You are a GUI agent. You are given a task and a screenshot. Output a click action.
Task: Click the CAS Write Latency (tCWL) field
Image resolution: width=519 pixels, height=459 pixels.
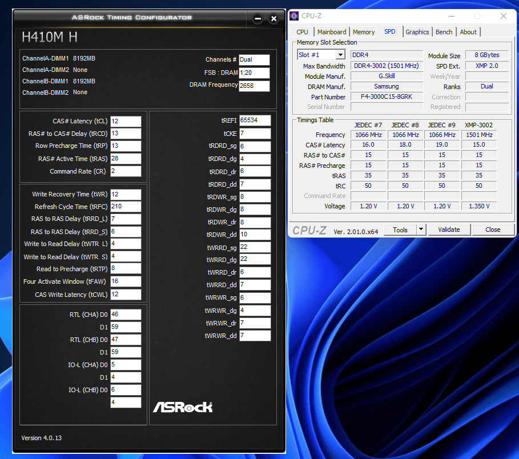126,295
